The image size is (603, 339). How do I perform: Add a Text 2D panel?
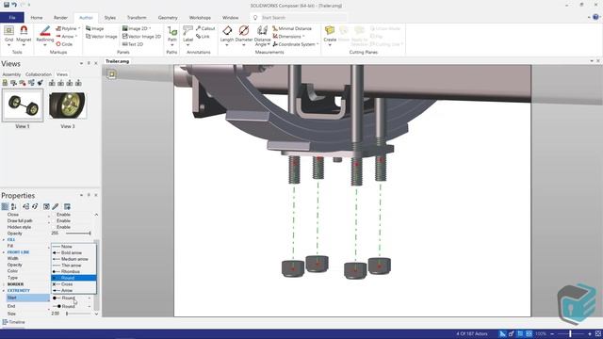(133, 44)
